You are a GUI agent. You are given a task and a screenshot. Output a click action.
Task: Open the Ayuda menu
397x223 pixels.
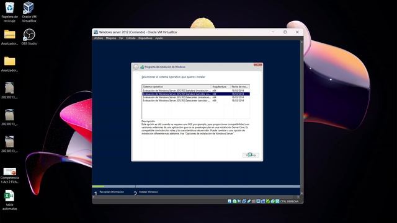pyautogui.click(x=159, y=38)
